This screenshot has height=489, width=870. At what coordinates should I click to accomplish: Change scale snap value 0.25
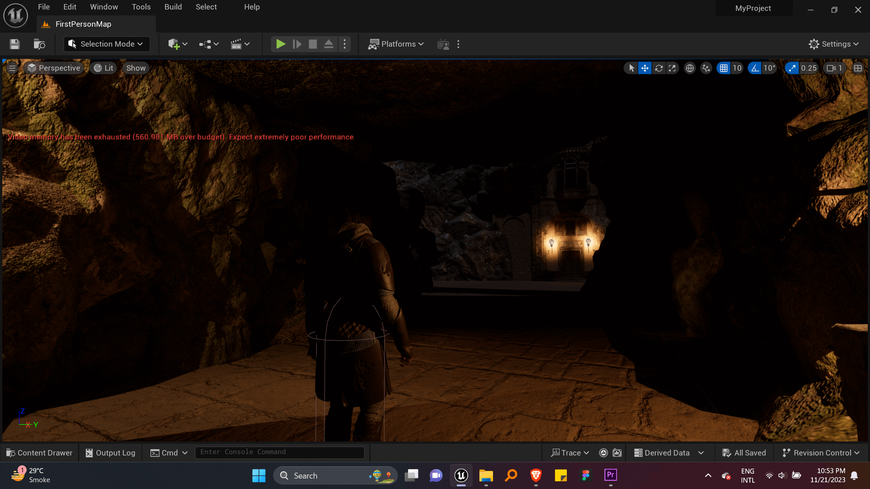809,68
